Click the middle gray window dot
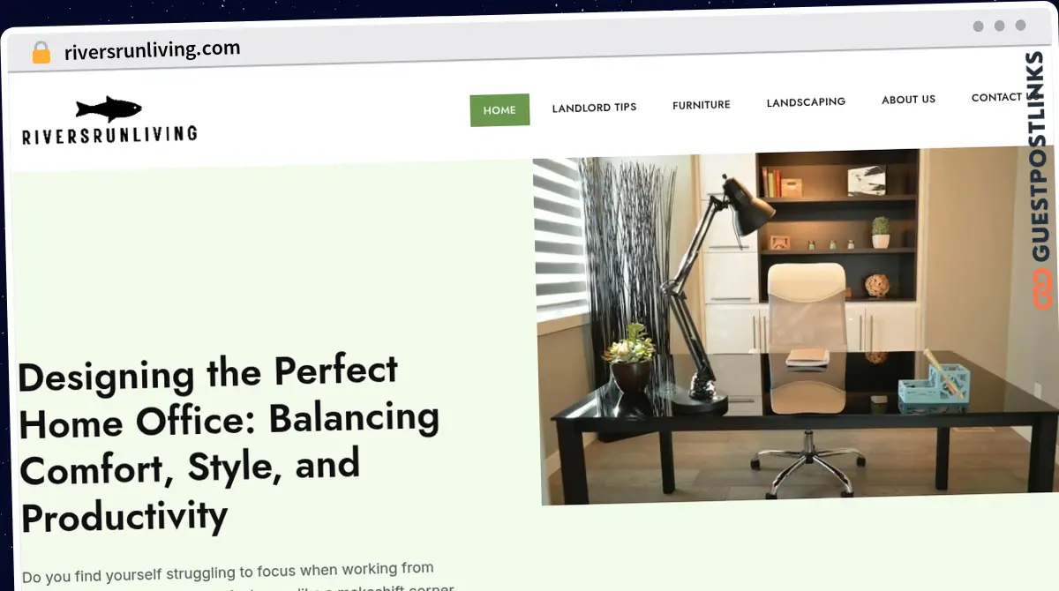This screenshot has width=1059, height=591. [999, 26]
